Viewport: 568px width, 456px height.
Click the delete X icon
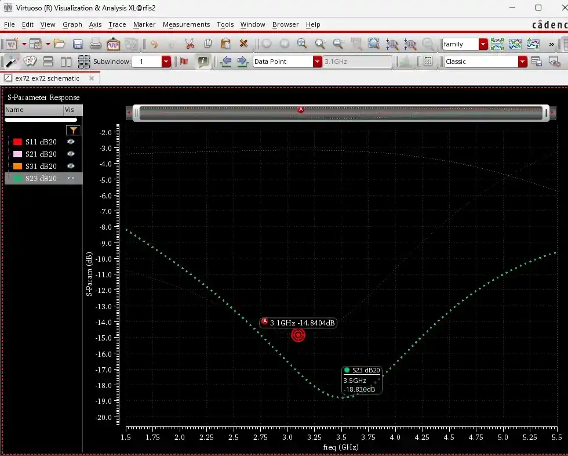pyautogui.click(x=243, y=44)
